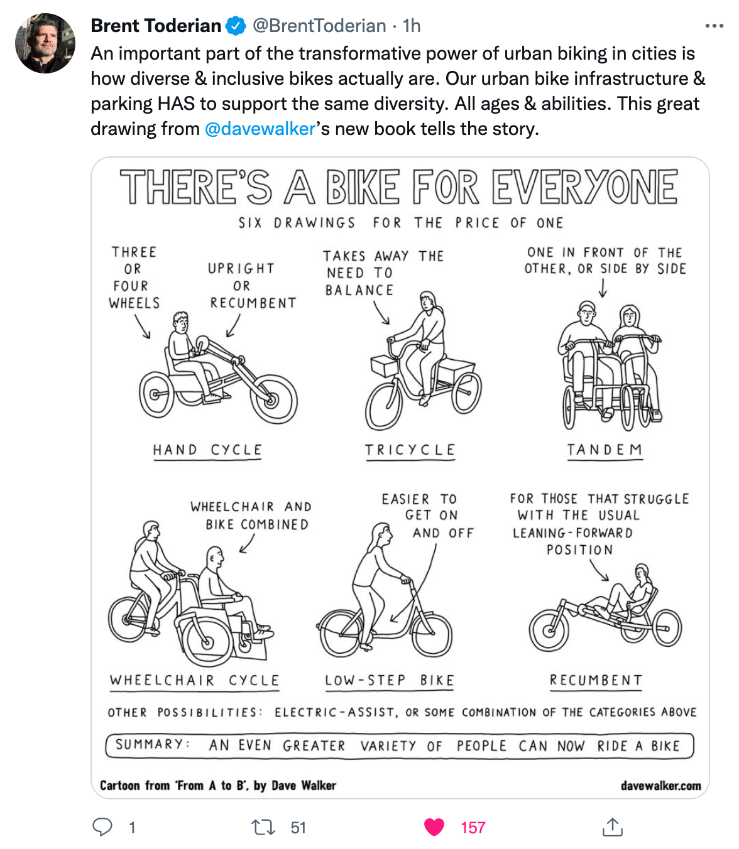Screen dimensions: 739x849
Task: Toggle the pink like heart
Action: coord(434,827)
